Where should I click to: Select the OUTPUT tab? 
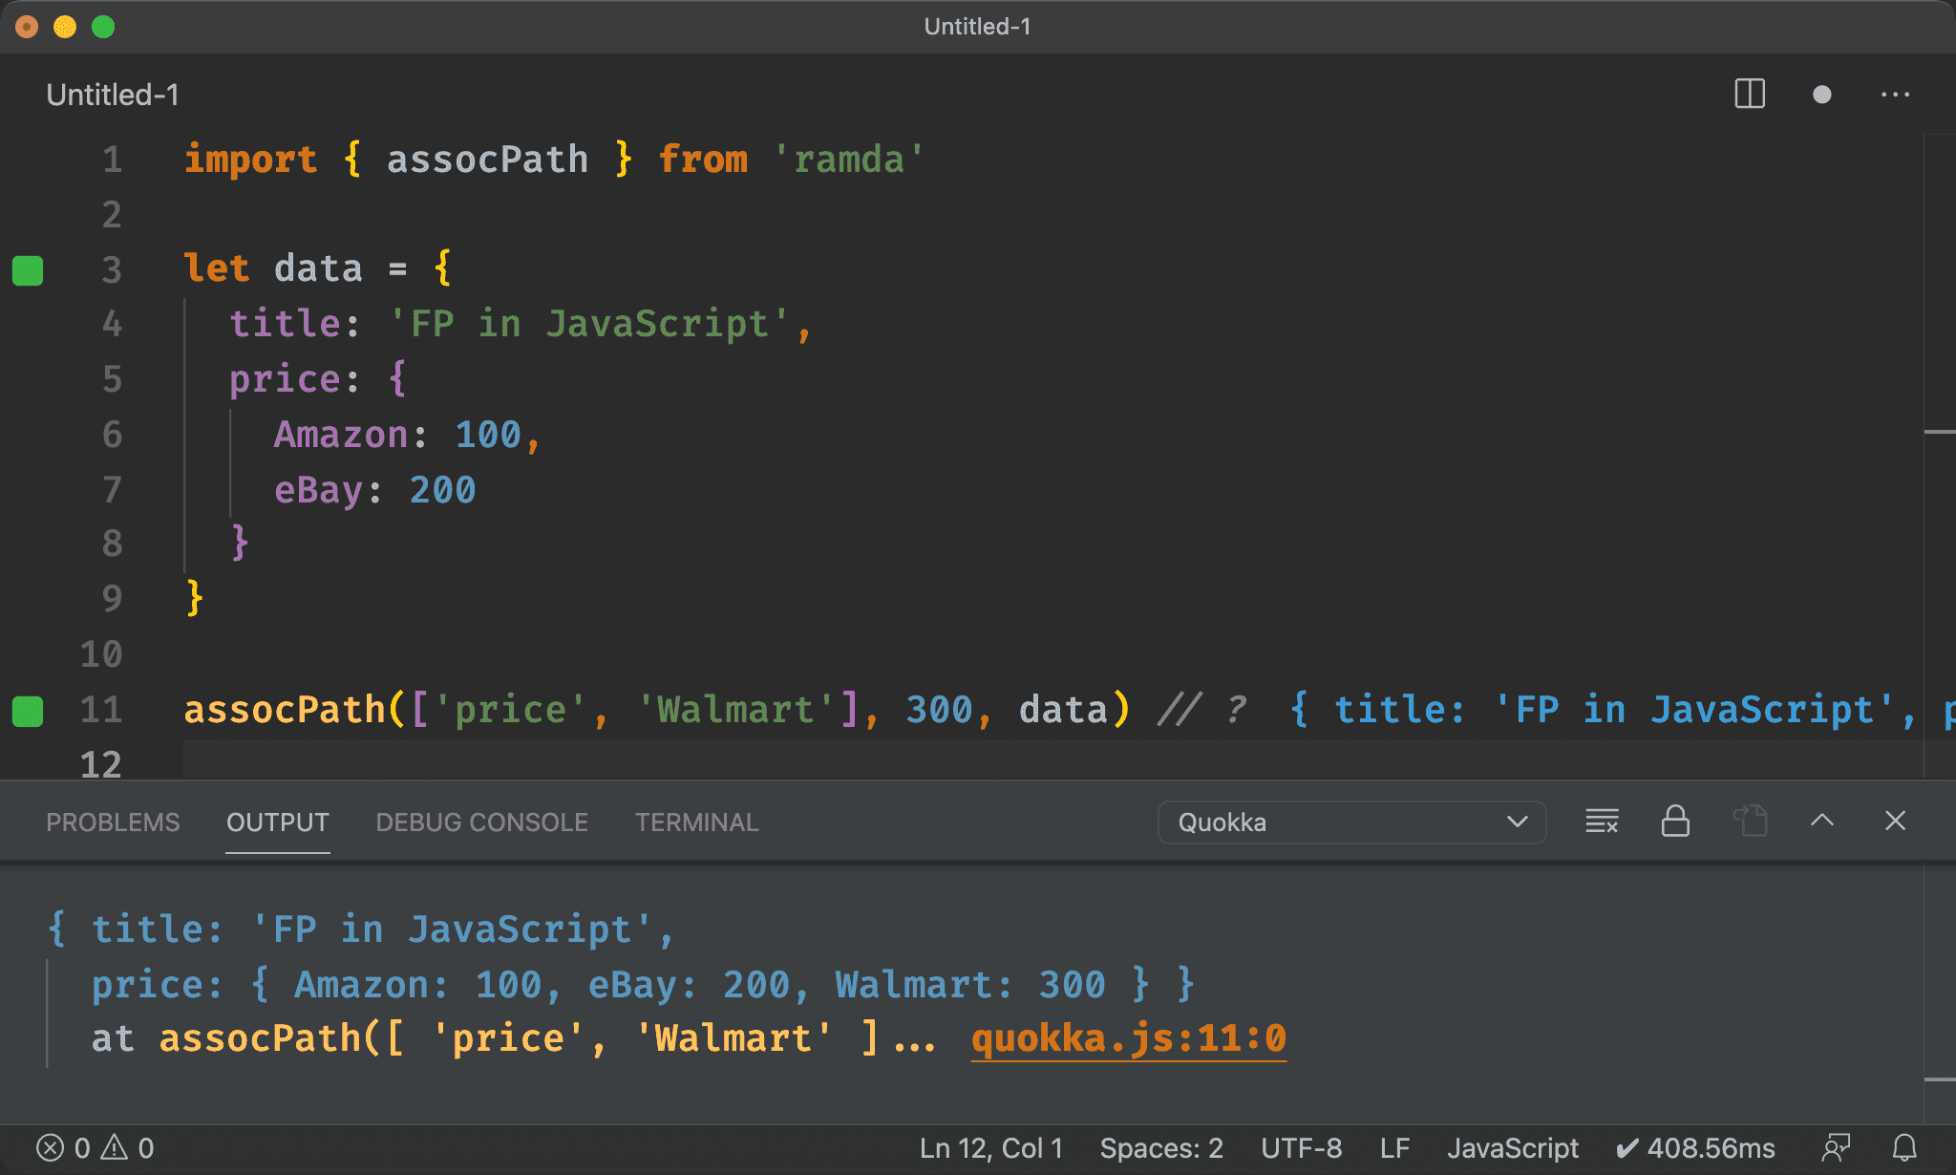[x=278, y=822]
